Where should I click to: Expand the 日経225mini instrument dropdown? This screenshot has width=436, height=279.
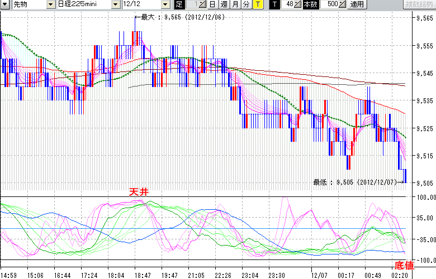pyautogui.click(x=115, y=4)
